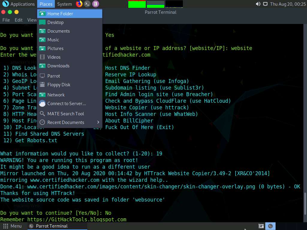This screenshot has width=307, height=230.
Task: Open the network monitor graph applet
Action: click(174, 4)
